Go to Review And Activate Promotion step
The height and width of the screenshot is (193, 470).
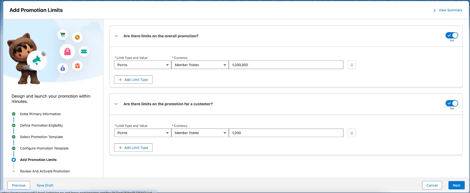(x=45, y=171)
